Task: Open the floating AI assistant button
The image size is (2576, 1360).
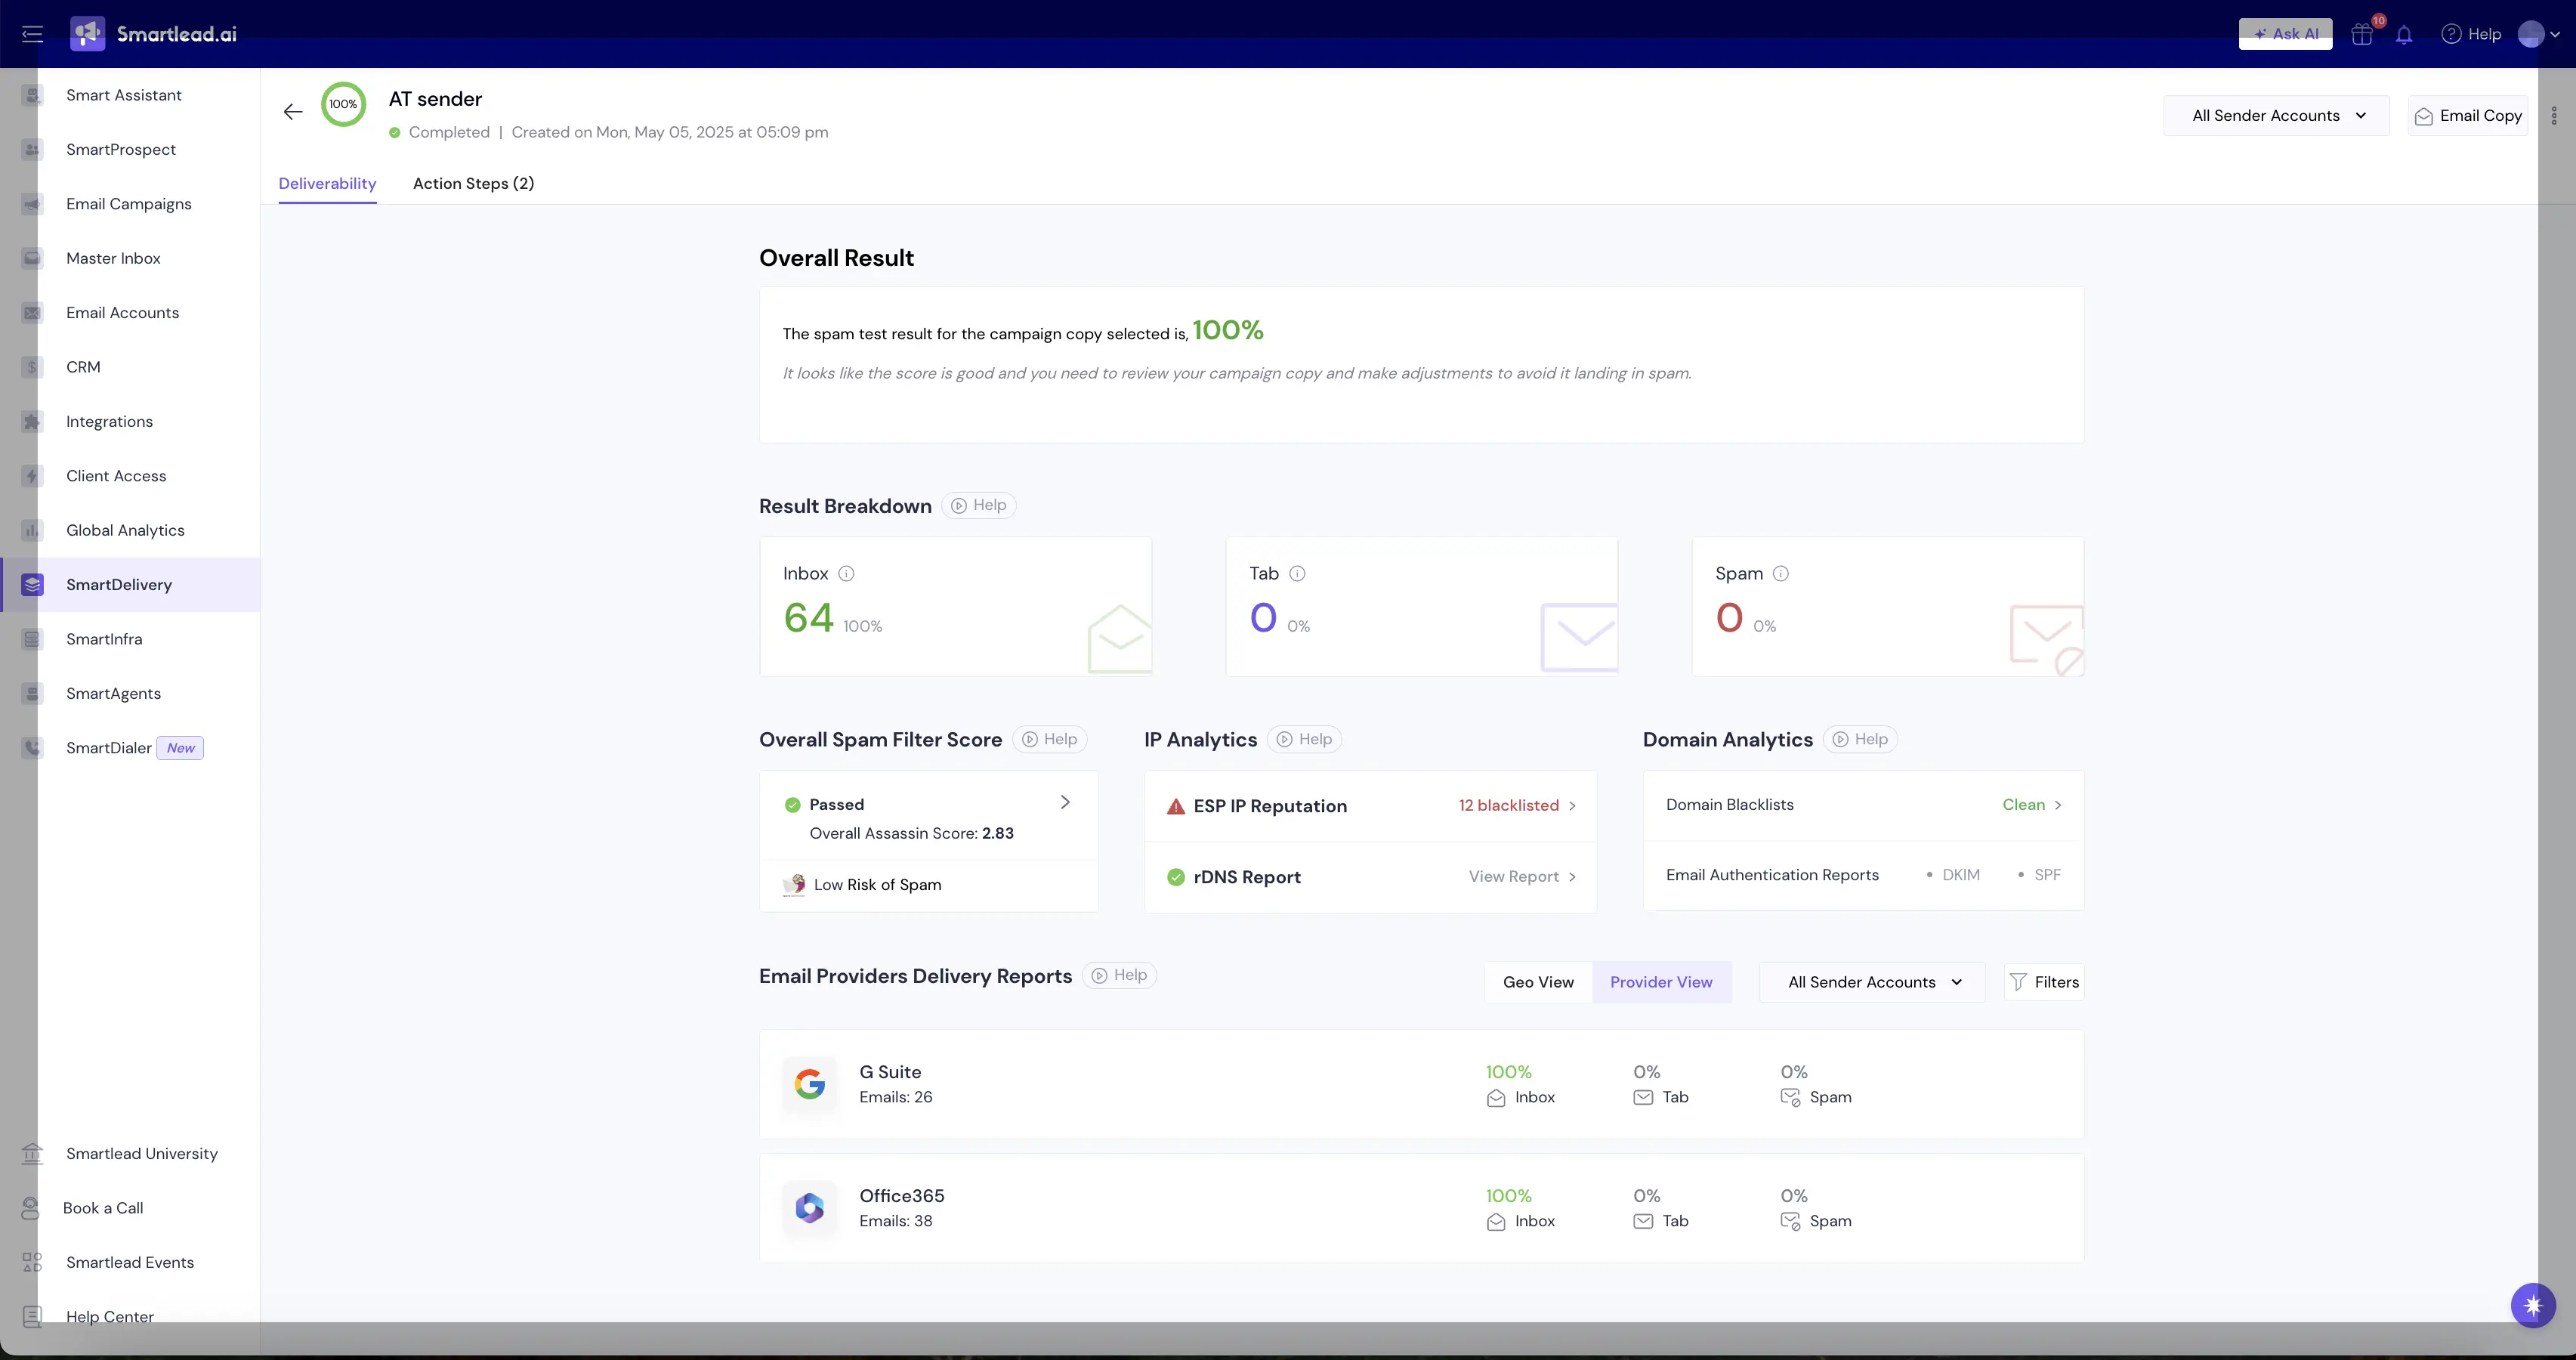Action: (2533, 1305)
